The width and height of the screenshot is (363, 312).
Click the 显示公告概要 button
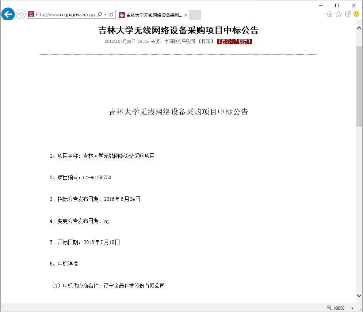pyautogui.click(x=234, y=42)
